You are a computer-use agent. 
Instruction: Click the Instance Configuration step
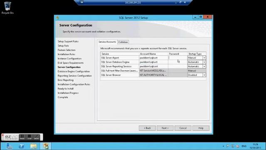69,58
